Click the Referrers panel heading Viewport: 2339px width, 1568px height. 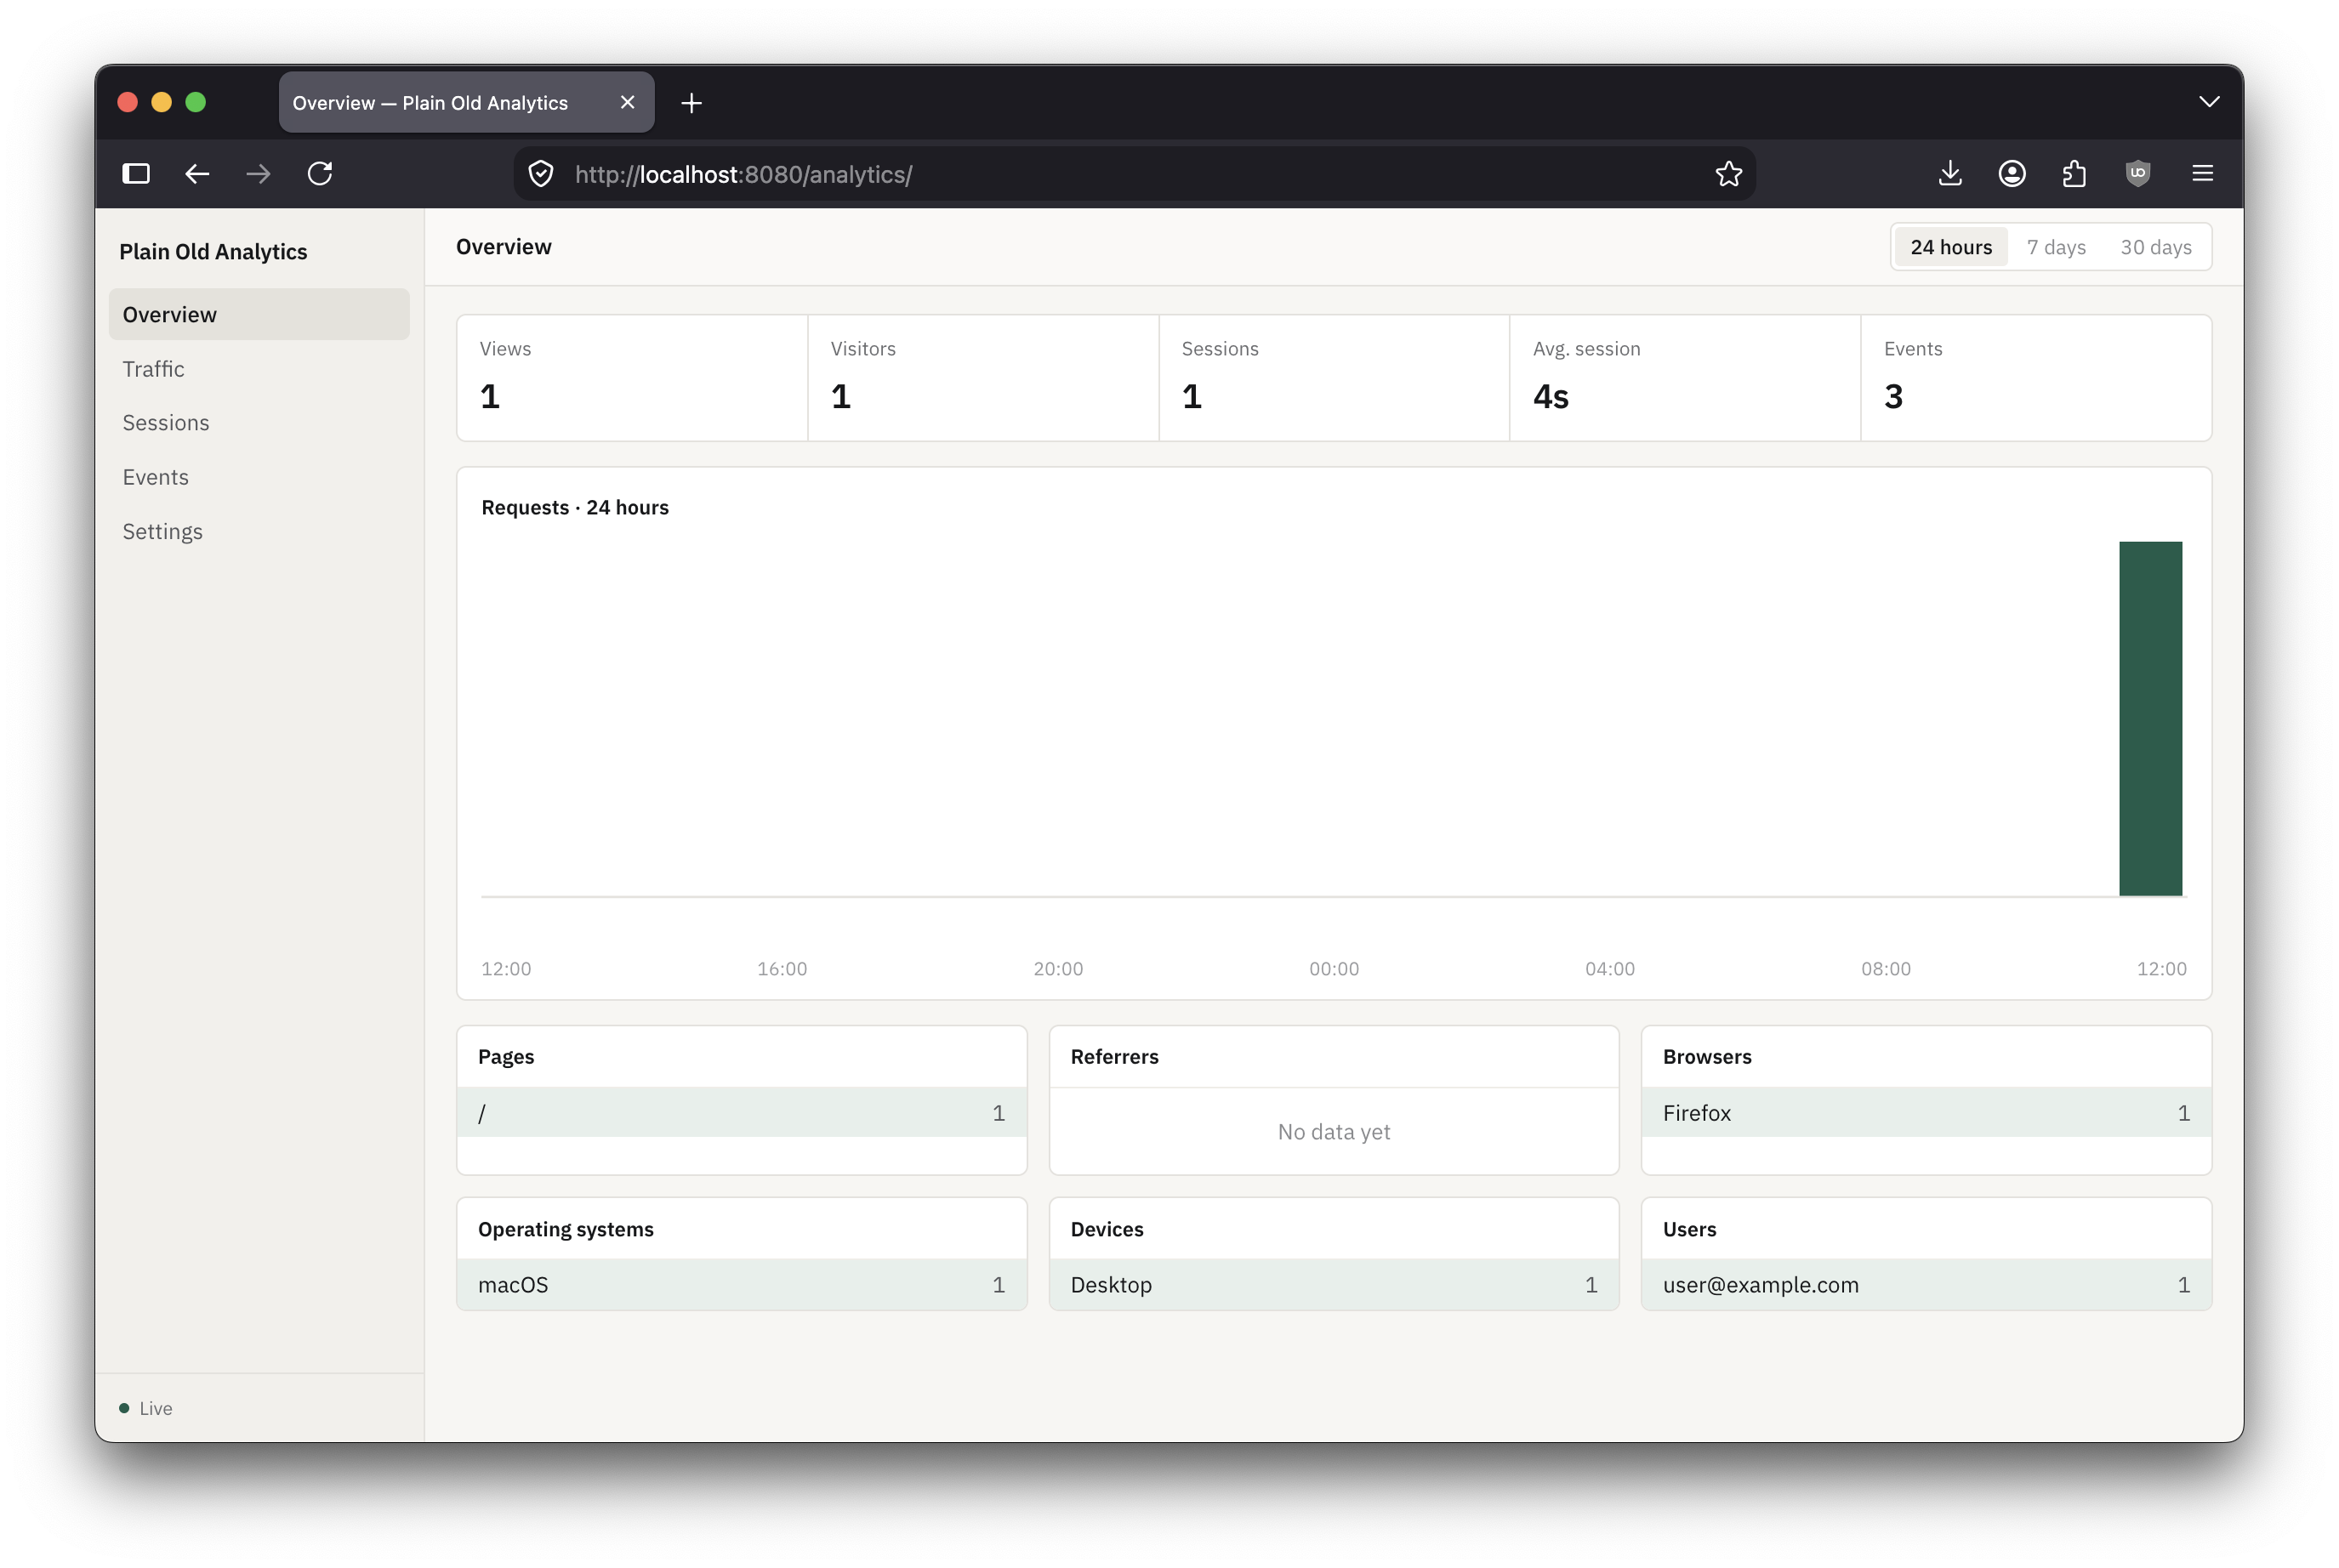(x=1114, y=1057)
